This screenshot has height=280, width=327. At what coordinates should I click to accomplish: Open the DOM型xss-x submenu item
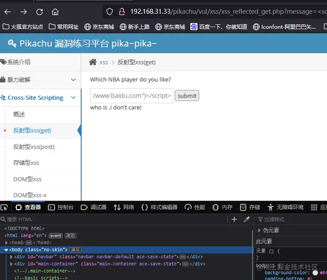pyautogui.click(x=30, y=195)
